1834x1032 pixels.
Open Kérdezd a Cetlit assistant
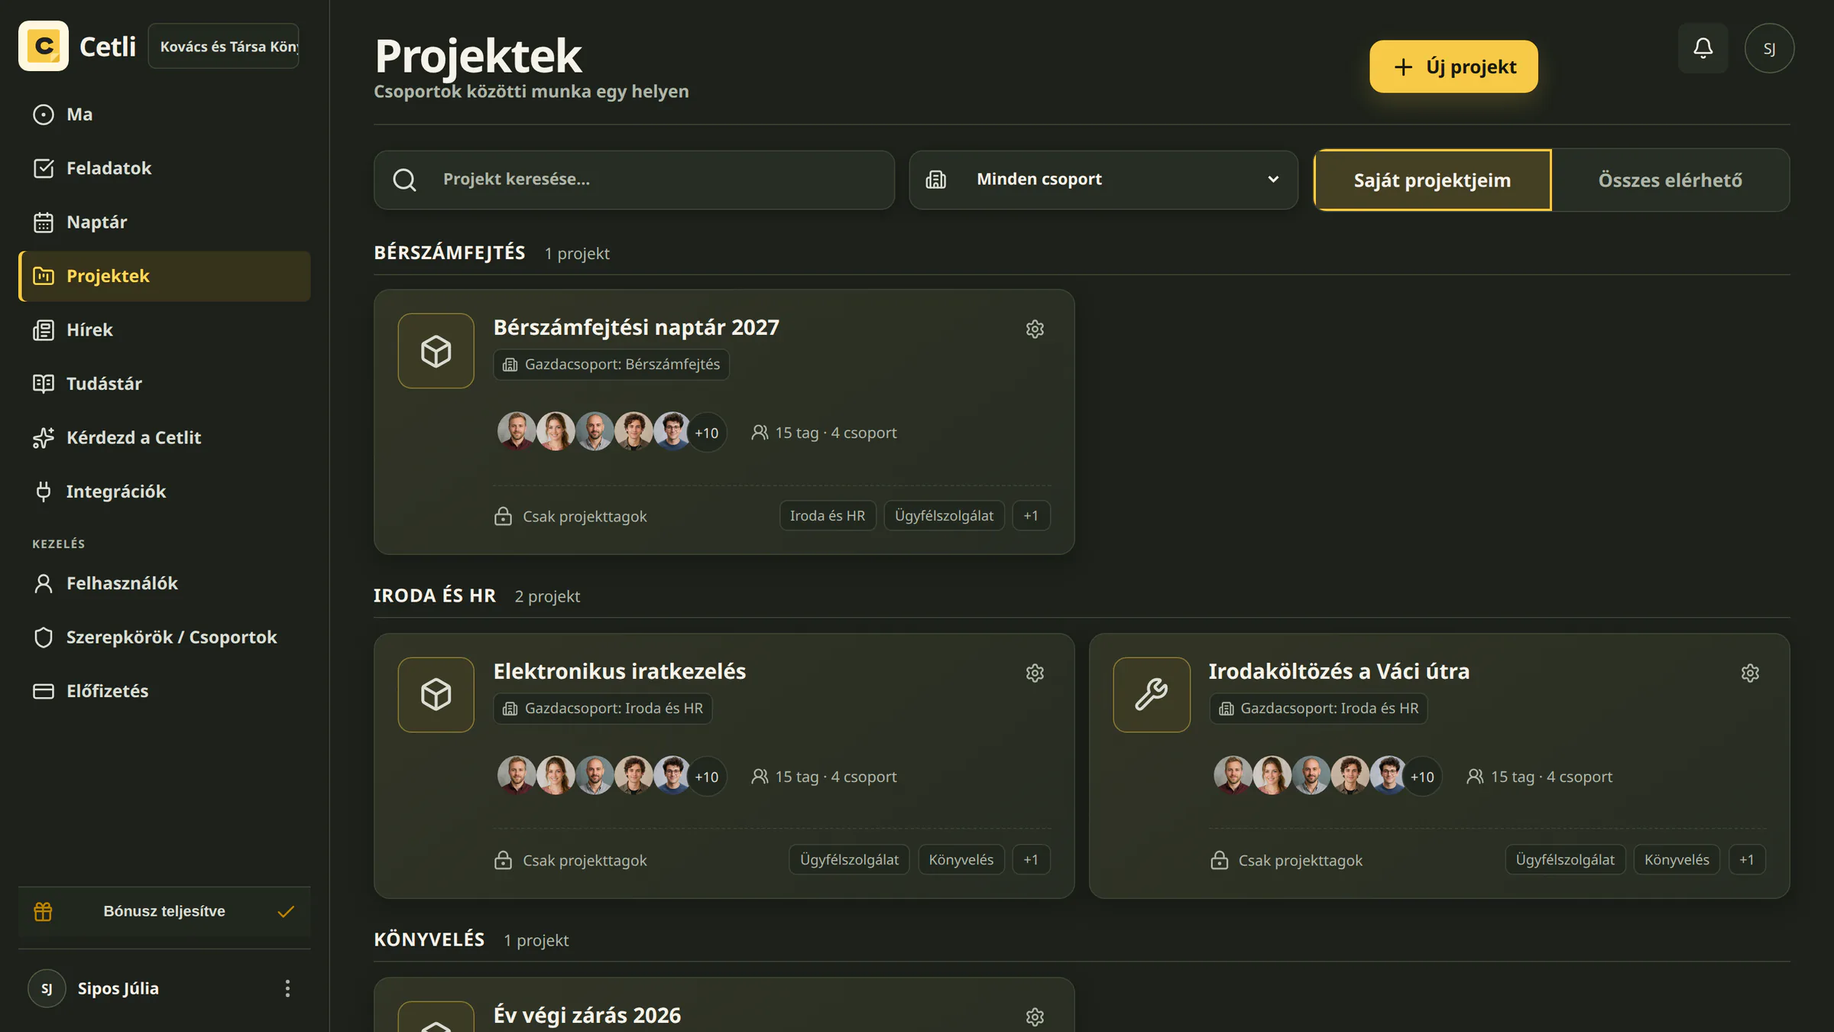[x=164, y=437]
